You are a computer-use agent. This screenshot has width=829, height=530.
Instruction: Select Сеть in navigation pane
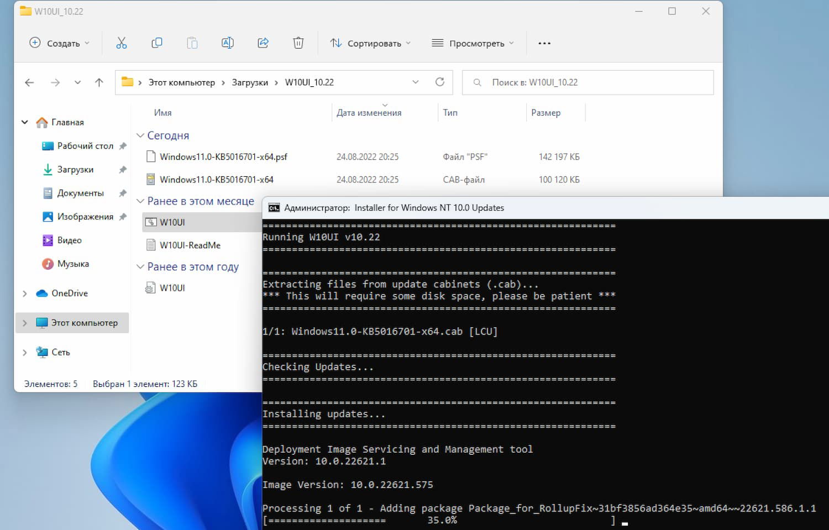61,352
